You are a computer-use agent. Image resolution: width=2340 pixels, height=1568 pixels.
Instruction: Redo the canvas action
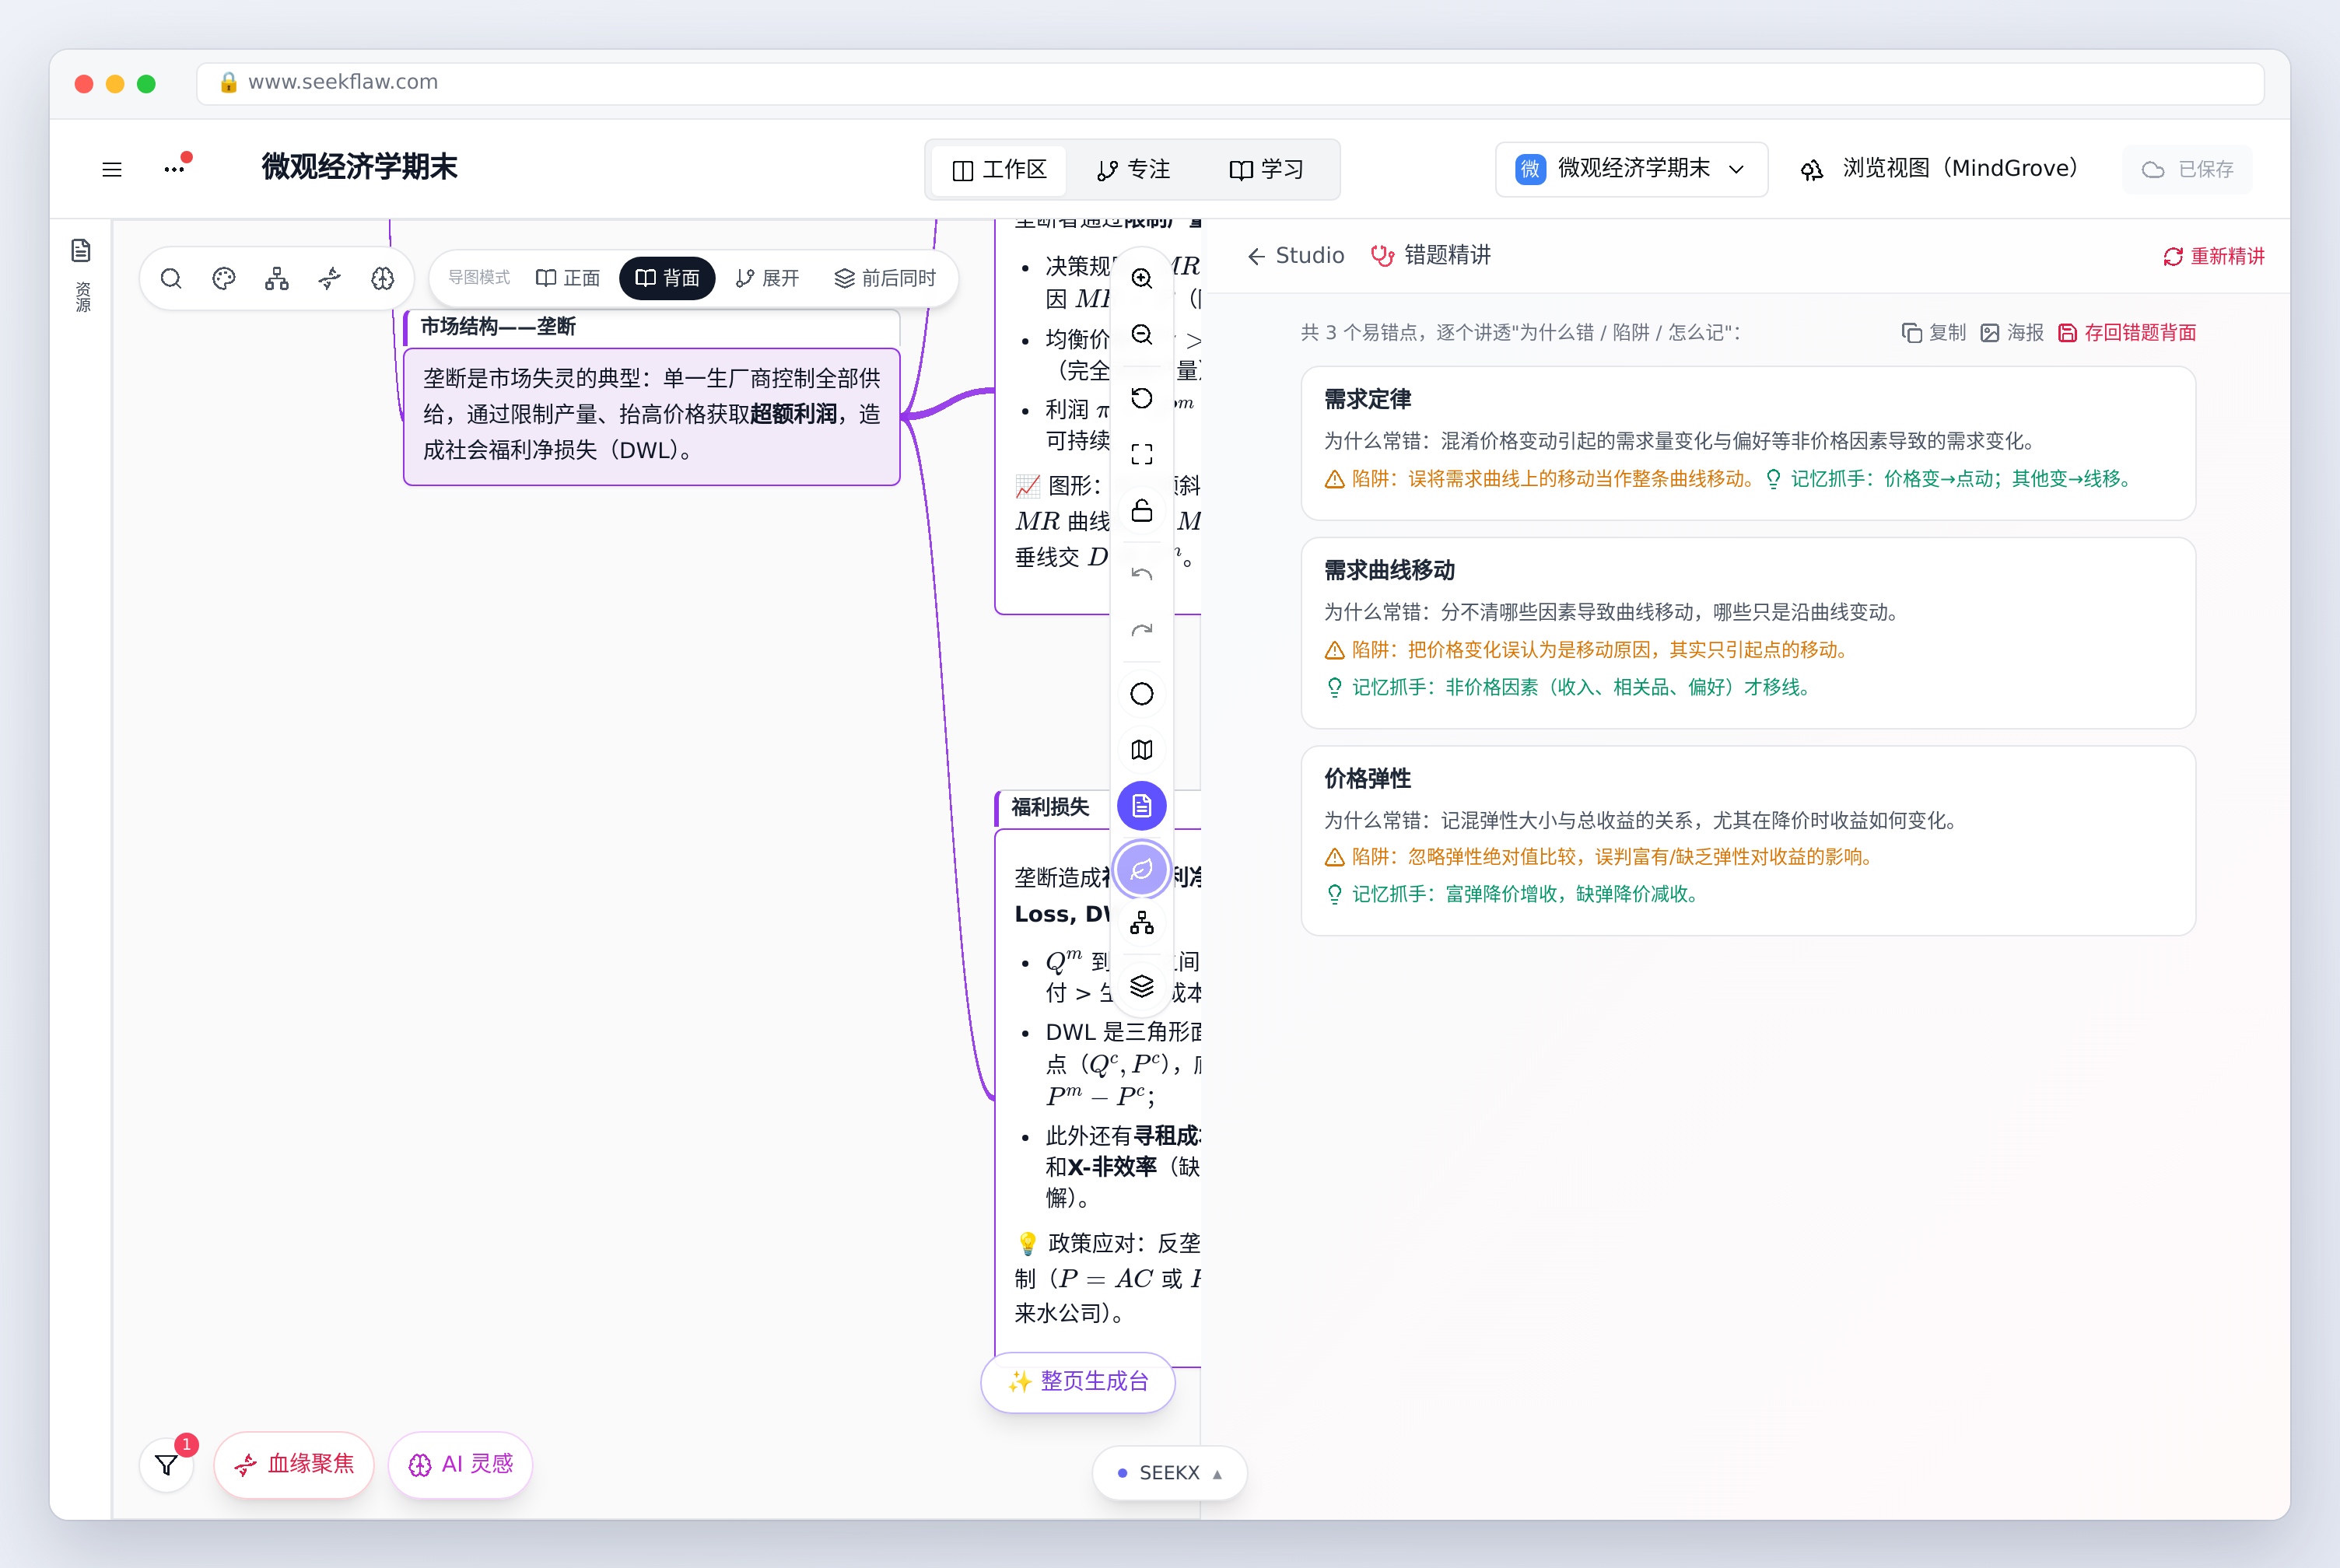[x=1142, y=630]
